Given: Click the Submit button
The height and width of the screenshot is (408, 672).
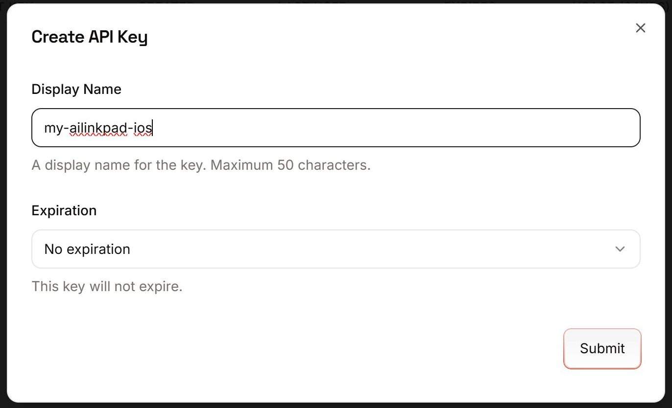Looking at the screenshot, I should coord(602,348).
